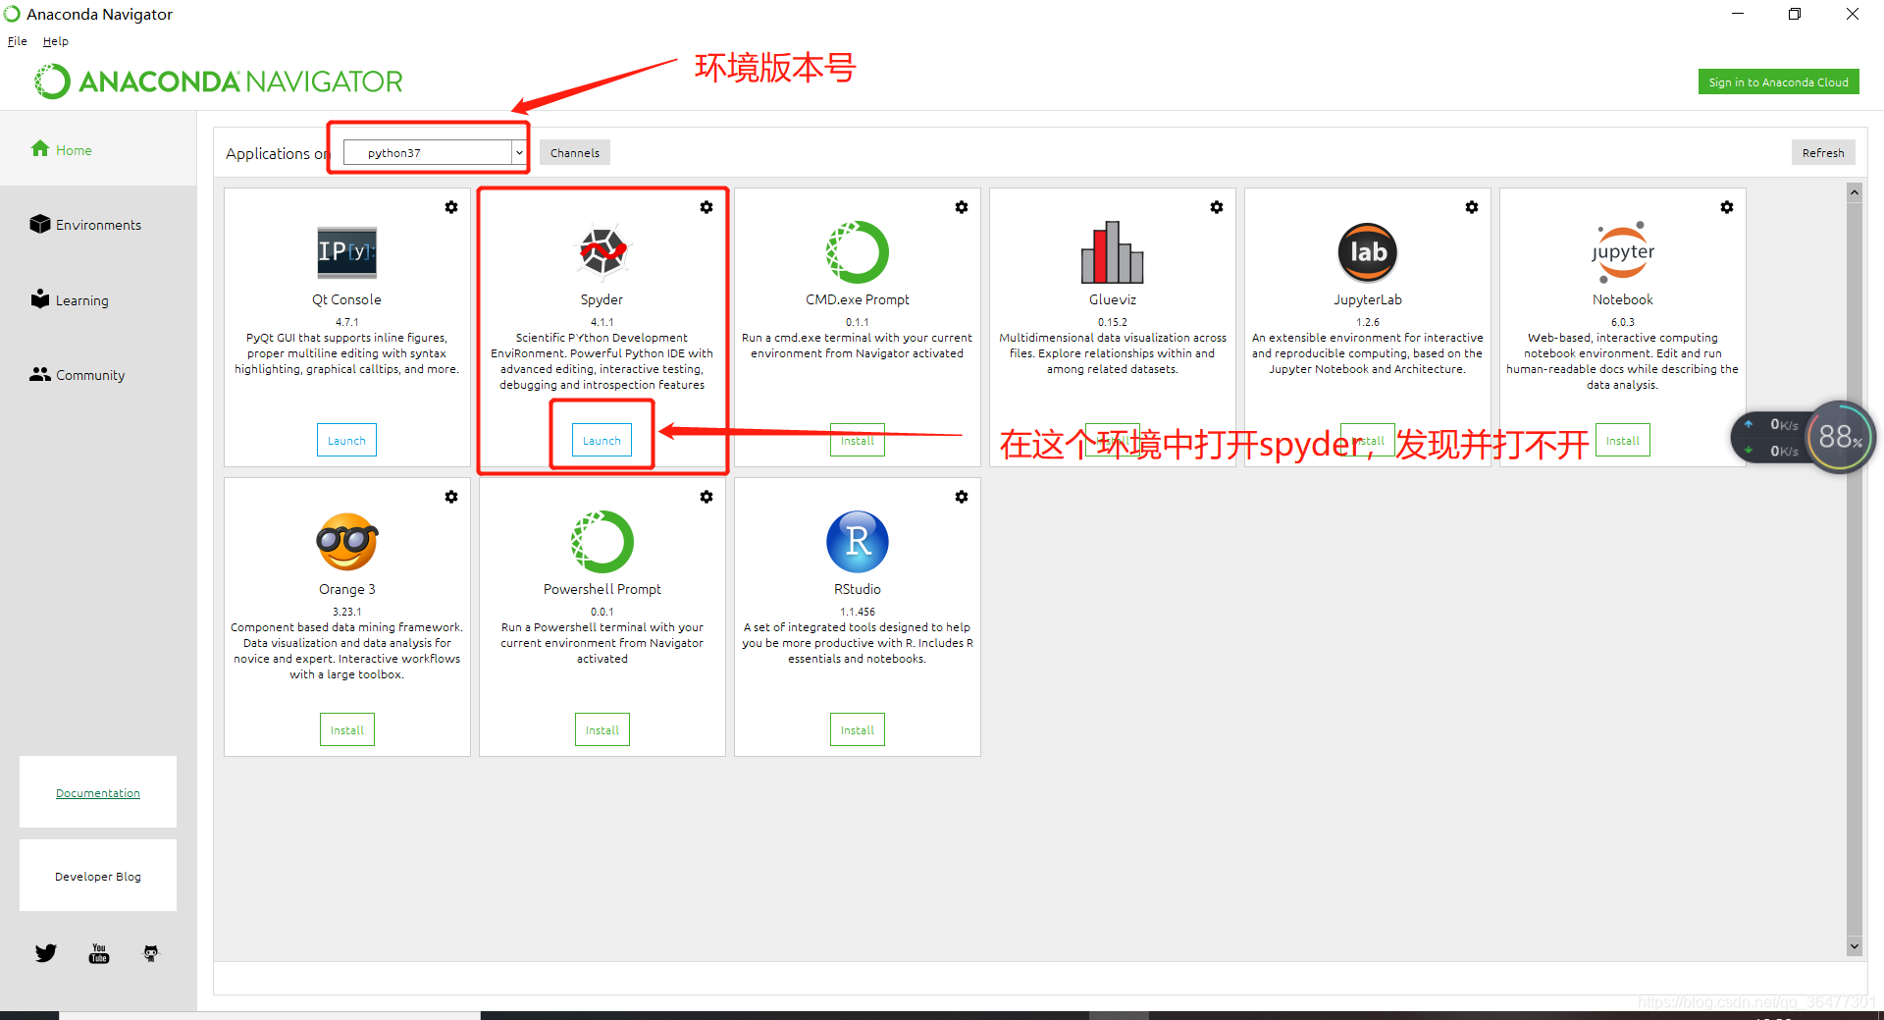Click the applications list scrollbar up arrow
The image size is (1884, 1020).
click(1855, 192)
